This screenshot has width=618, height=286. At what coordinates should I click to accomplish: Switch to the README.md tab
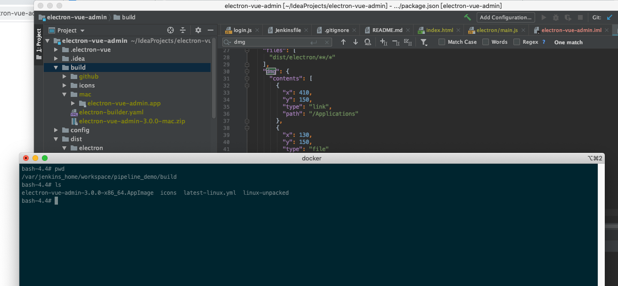[387, 30]
